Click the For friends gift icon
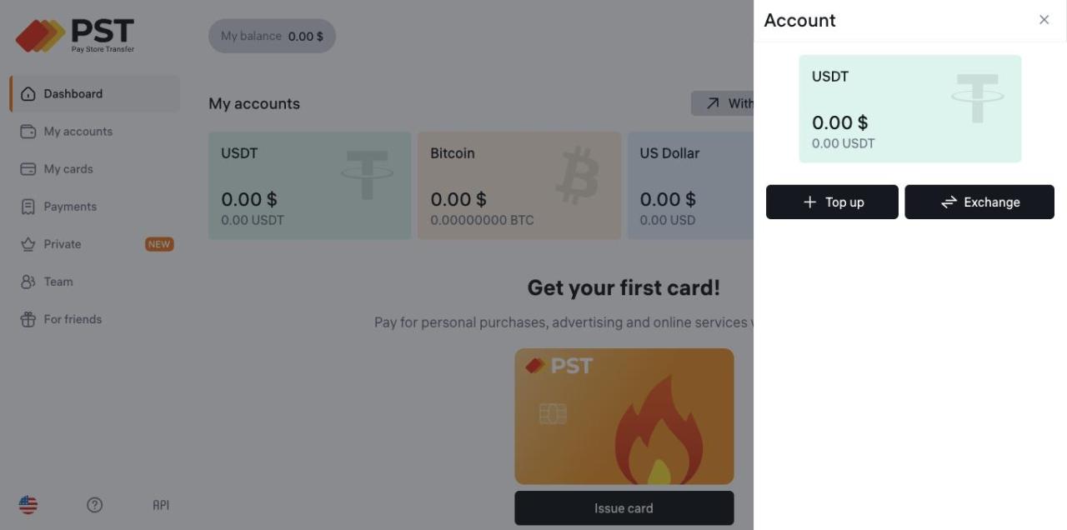Screen dimensions: 1067x530 pos(28,319)
